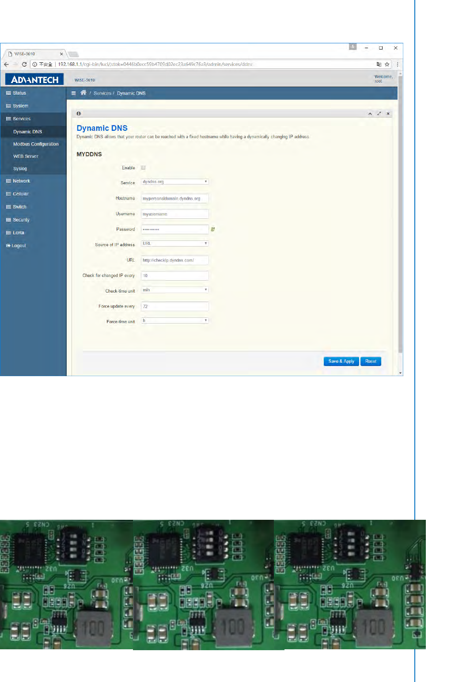Reveal password using icon beside Password field
455x682 pixels.
click(x=213, y=229)
